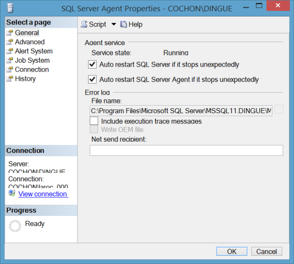Enable Include execution trace messages

click(94, 121)
